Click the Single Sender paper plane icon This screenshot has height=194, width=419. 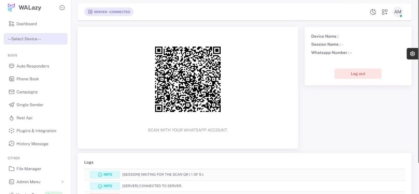pos(11,105)
